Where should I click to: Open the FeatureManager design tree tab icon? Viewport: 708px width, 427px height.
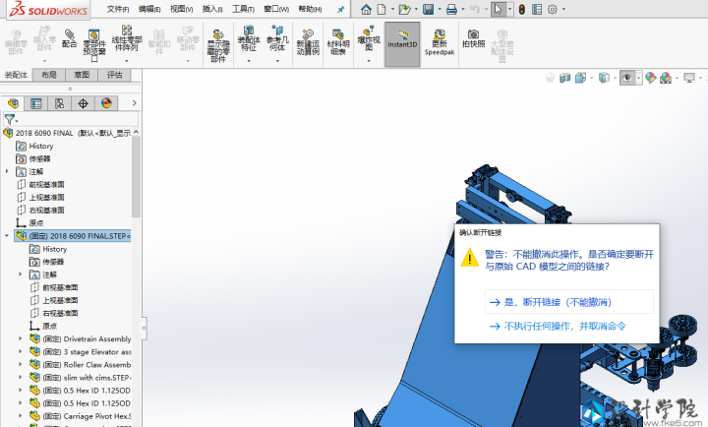(x=14, y=102)
